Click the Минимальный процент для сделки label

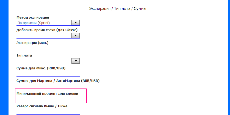click(x=47, y=94)
